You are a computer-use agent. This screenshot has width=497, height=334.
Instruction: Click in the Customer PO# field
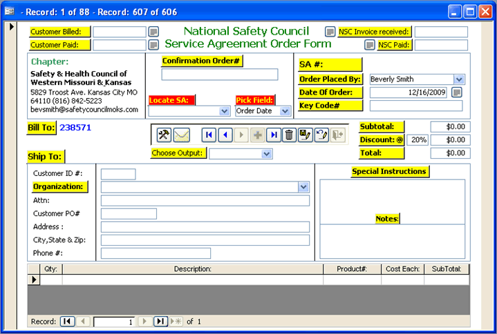point(129,214)
